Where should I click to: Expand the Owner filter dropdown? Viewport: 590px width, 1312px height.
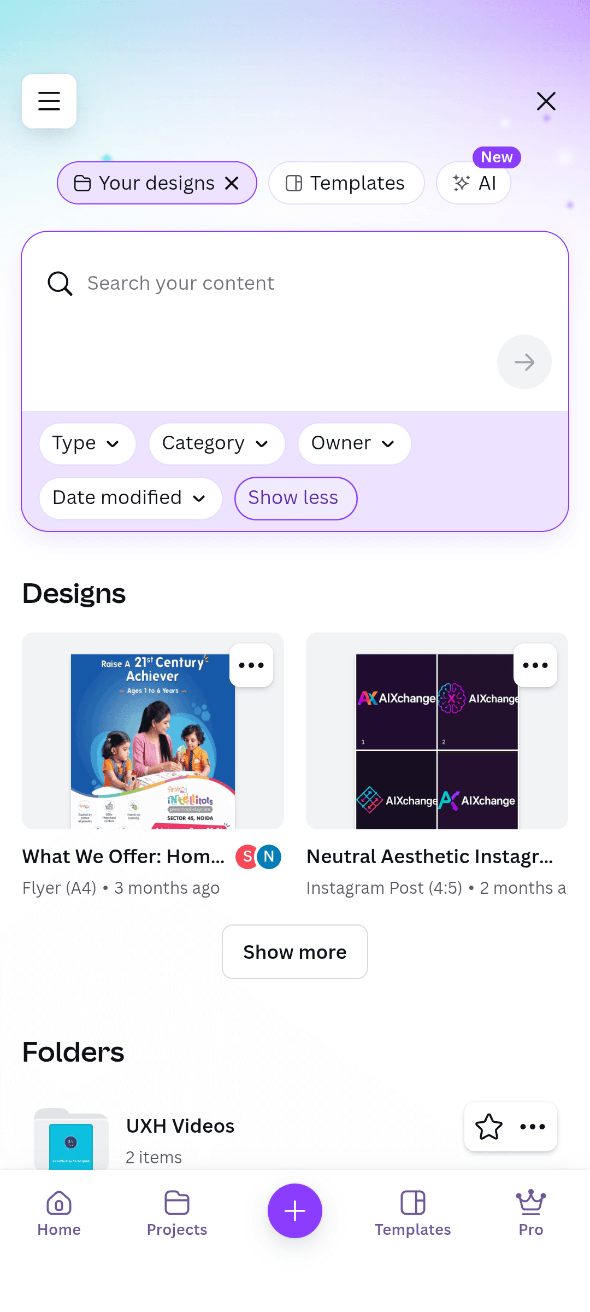pyautogui.click(x=355, y=443)
